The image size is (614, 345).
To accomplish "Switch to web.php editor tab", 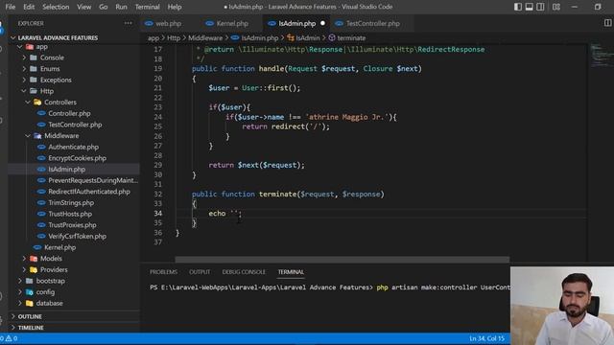I will pos(169,23).
